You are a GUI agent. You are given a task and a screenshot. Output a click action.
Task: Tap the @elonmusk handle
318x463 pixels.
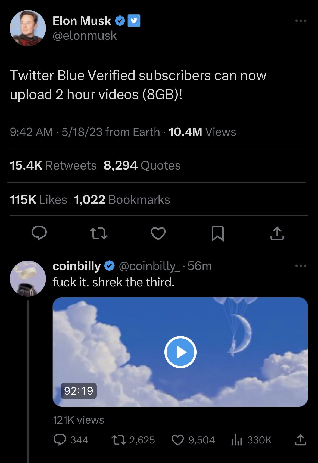(85, 36)
